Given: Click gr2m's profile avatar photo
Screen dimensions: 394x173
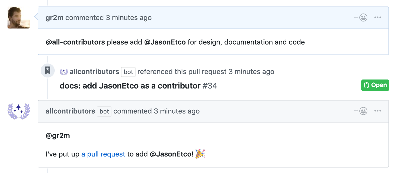Looking at the screenshot, I should point(19,17).
